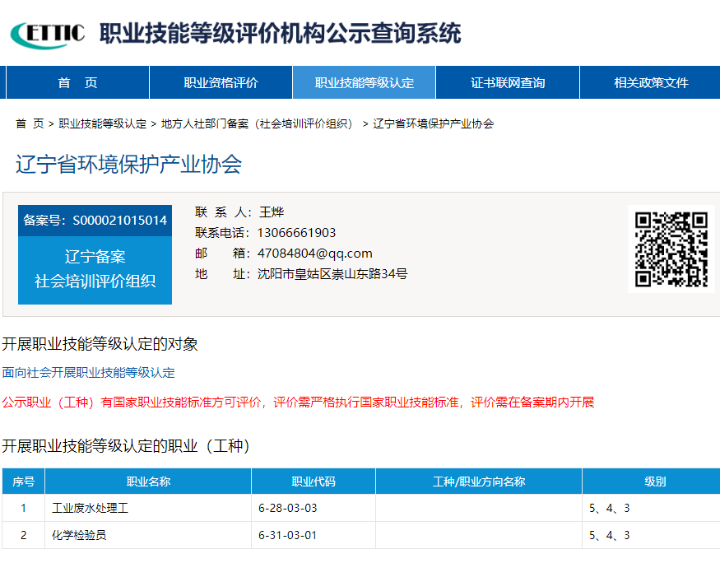Screen dimensions: 720x563
Task: Click the phone number 13066661903
Action: click(296, 233)
